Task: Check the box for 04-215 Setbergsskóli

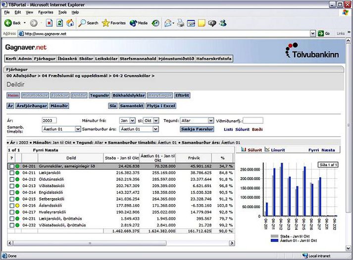Action: click(x=12, y=199)
